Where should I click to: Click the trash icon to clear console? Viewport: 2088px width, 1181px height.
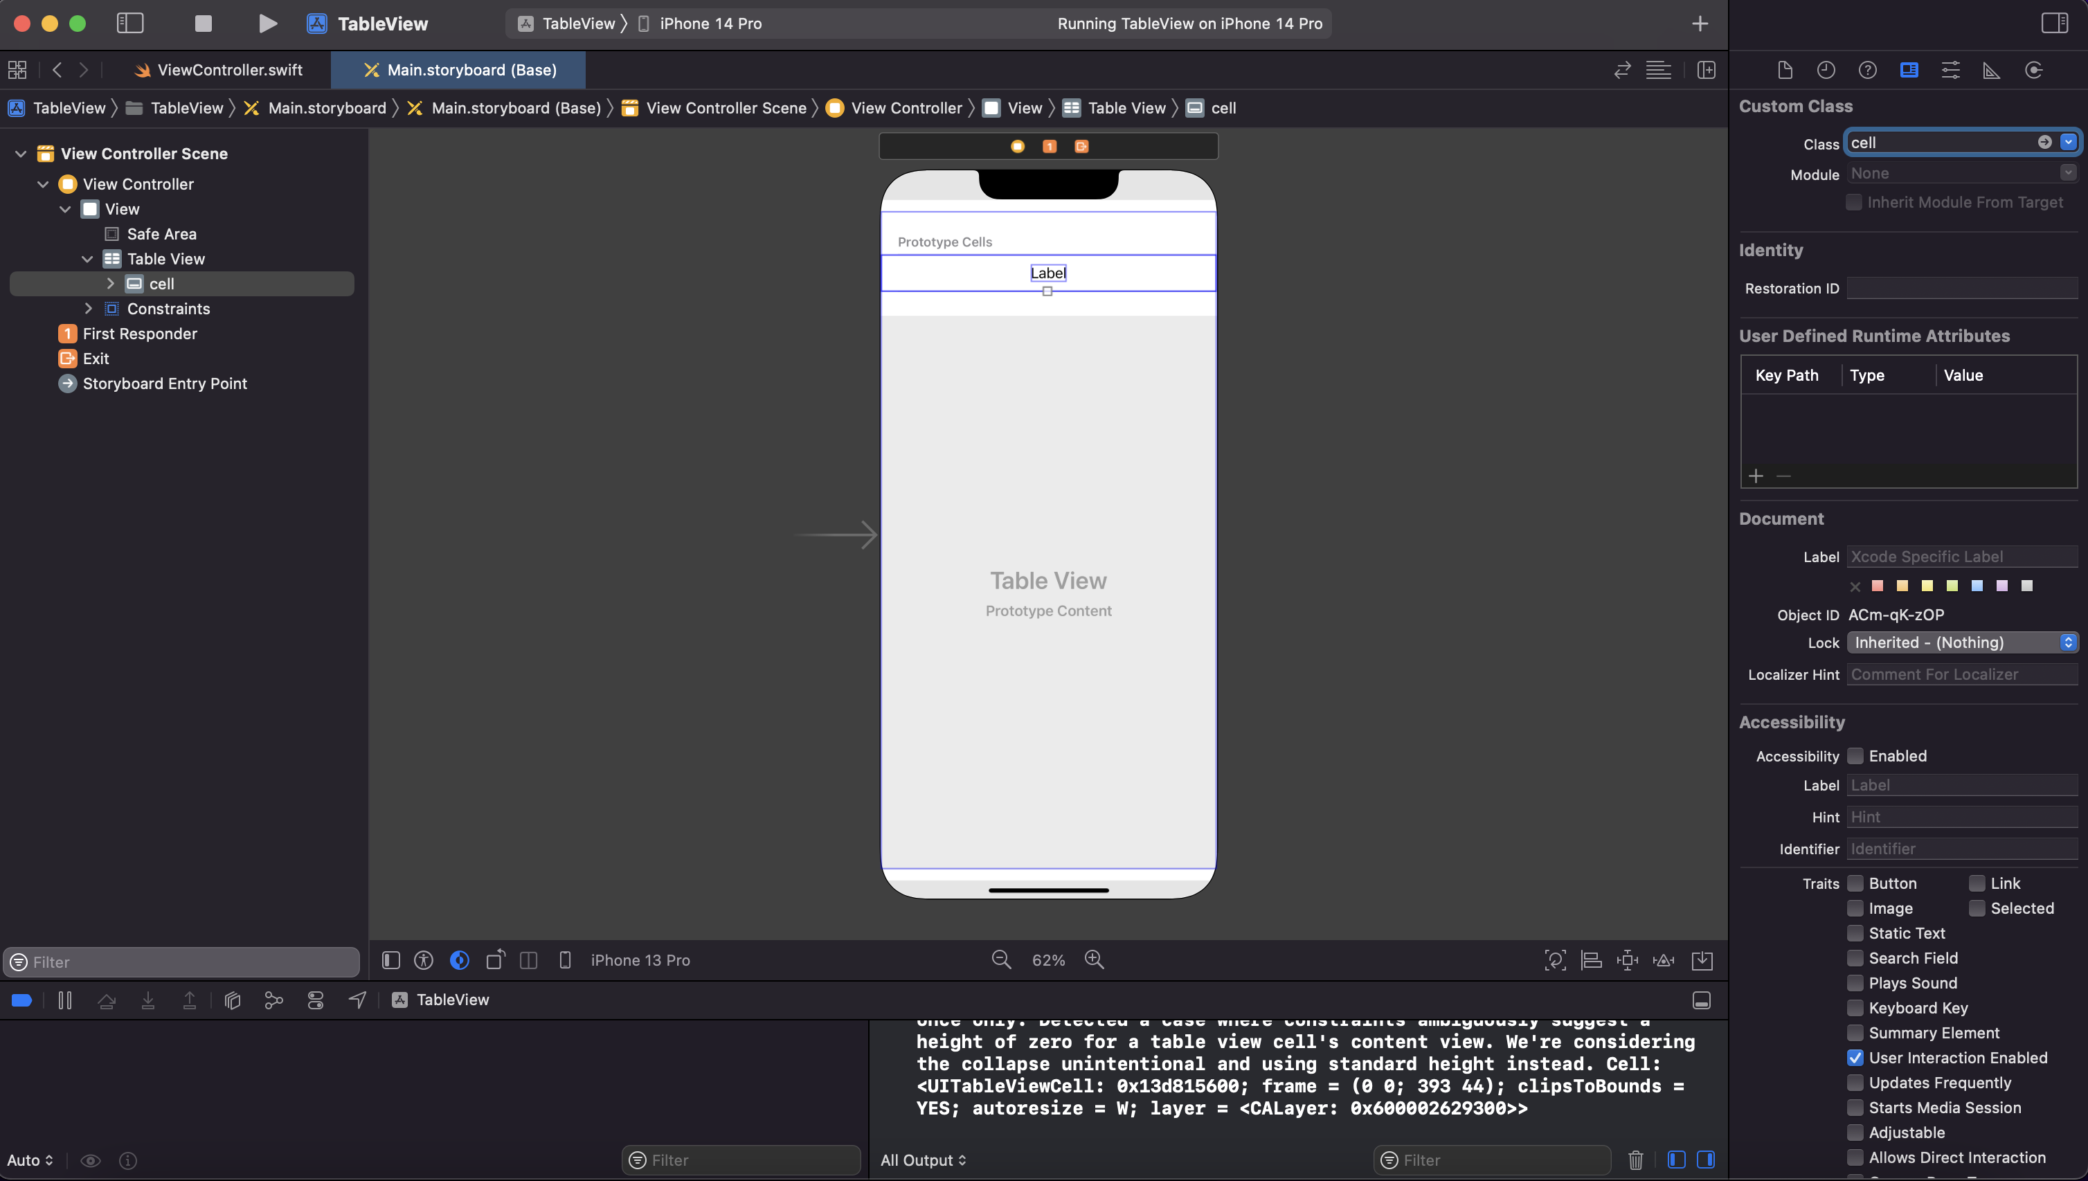coord(1635,1160)
